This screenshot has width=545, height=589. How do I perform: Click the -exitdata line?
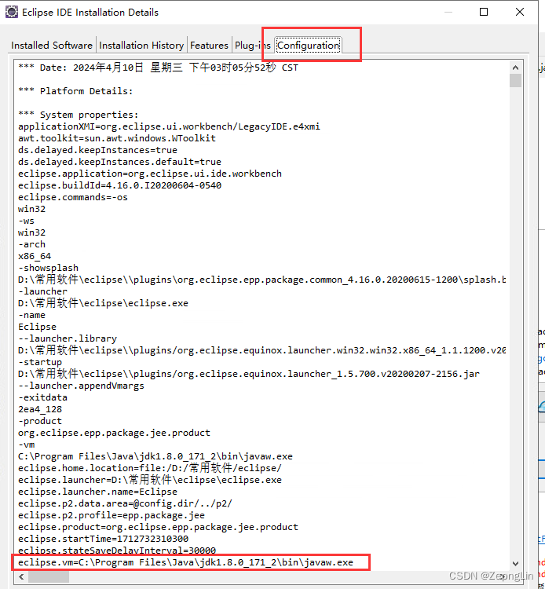click(43, 397)
